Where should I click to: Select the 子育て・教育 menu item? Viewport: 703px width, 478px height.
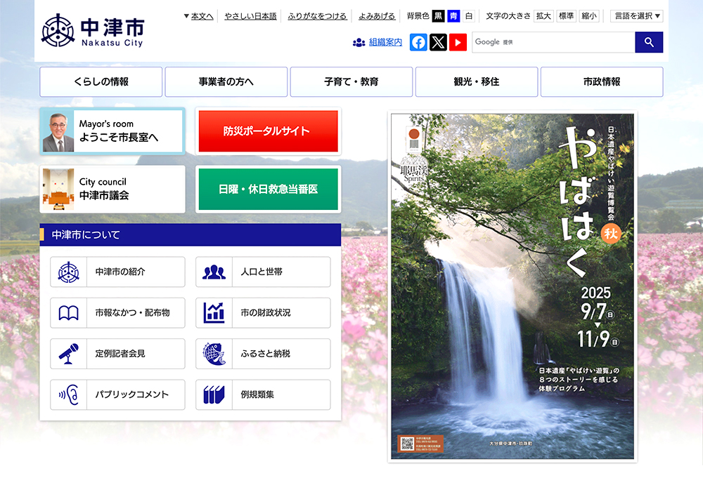(x=351, y=82)
